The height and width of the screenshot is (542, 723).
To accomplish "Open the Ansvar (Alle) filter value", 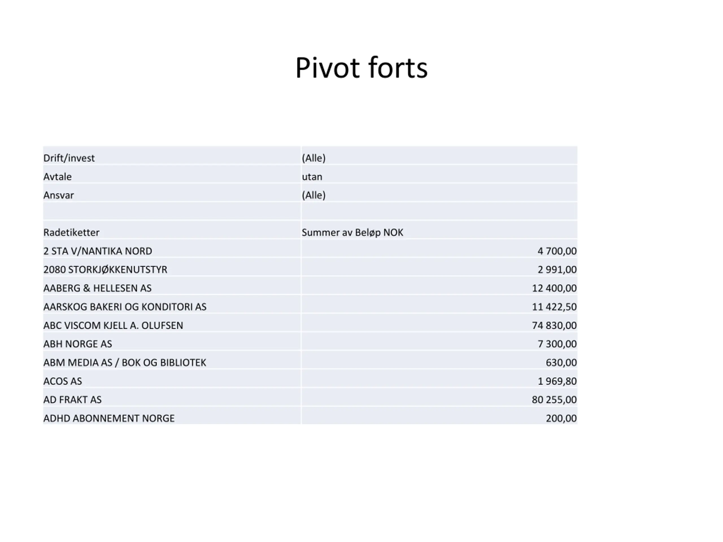I will coord(314,195).
